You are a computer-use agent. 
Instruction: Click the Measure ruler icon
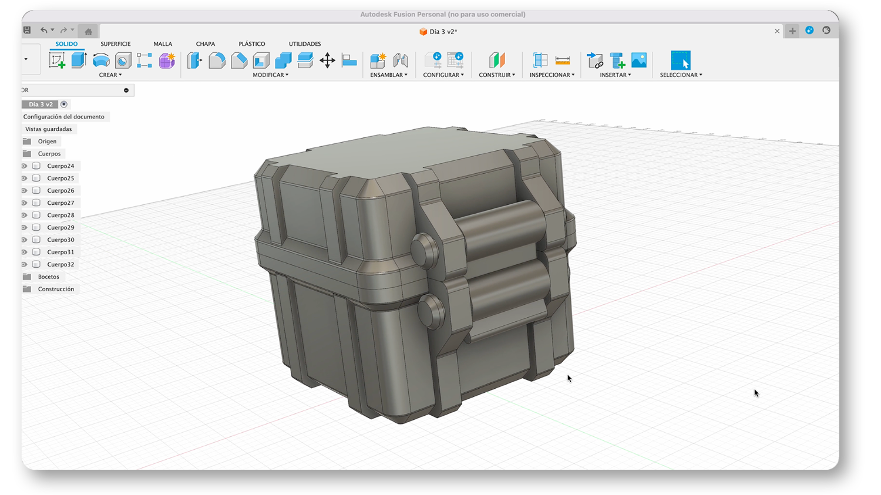pos(562,60)
